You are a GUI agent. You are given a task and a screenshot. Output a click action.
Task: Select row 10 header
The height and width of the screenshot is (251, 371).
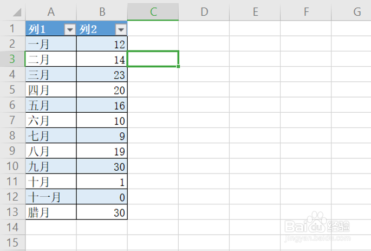12,166
